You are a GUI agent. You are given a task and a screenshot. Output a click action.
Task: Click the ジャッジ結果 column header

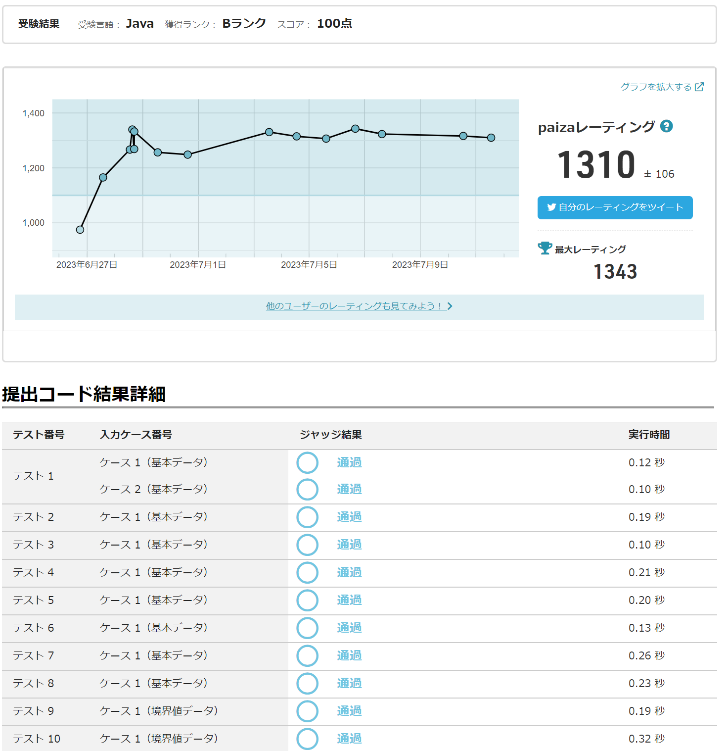point(330,435)
